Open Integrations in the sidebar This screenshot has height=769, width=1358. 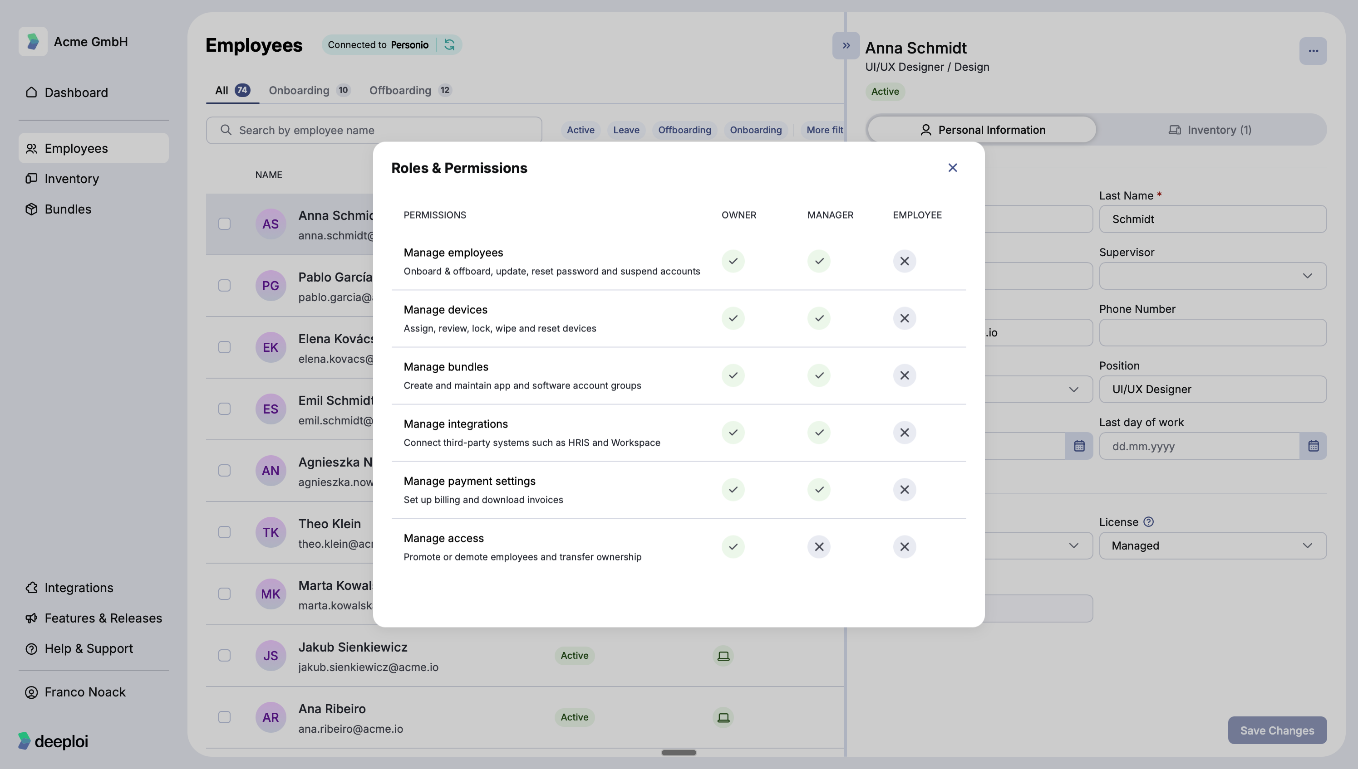93,588
